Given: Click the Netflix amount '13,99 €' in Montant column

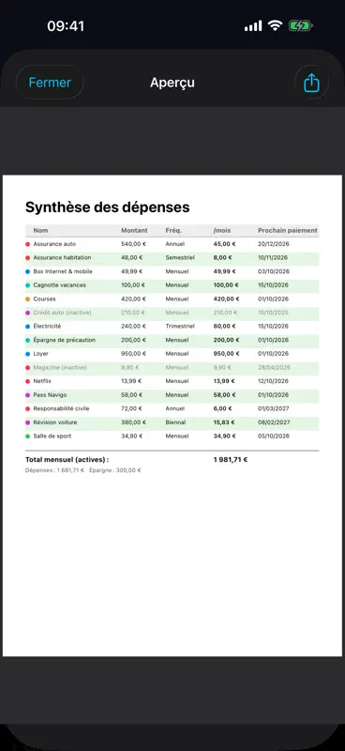Looking at the screenshot, I should pyautogui.click(x=131, y=381).
